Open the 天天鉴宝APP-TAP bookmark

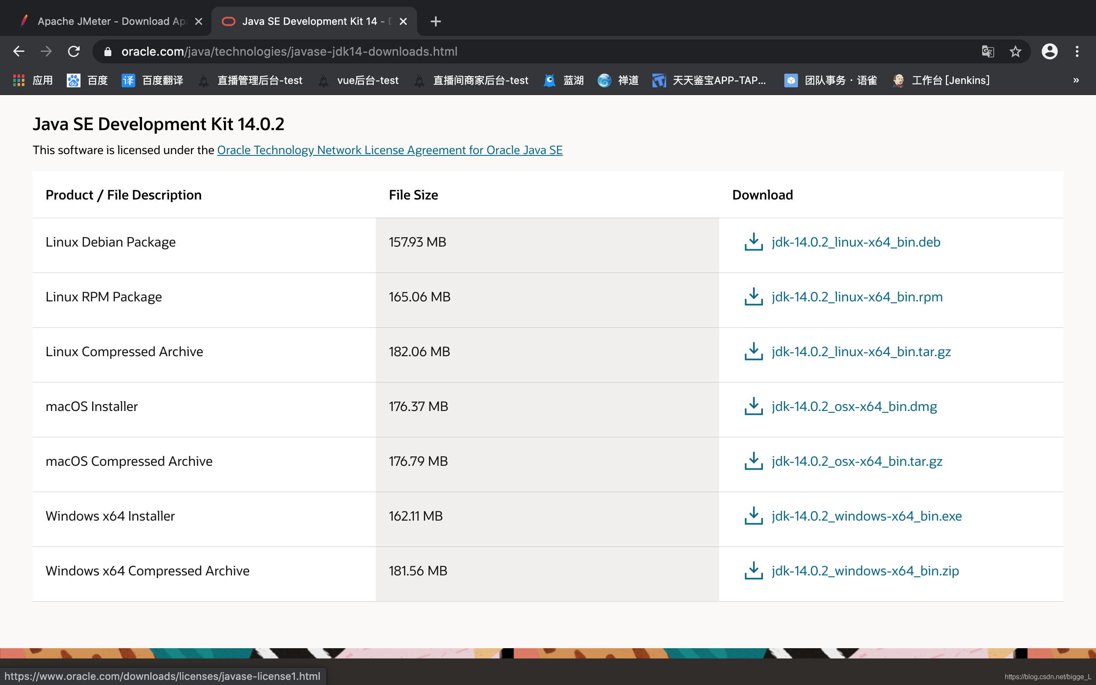click(x=709, y=80)
